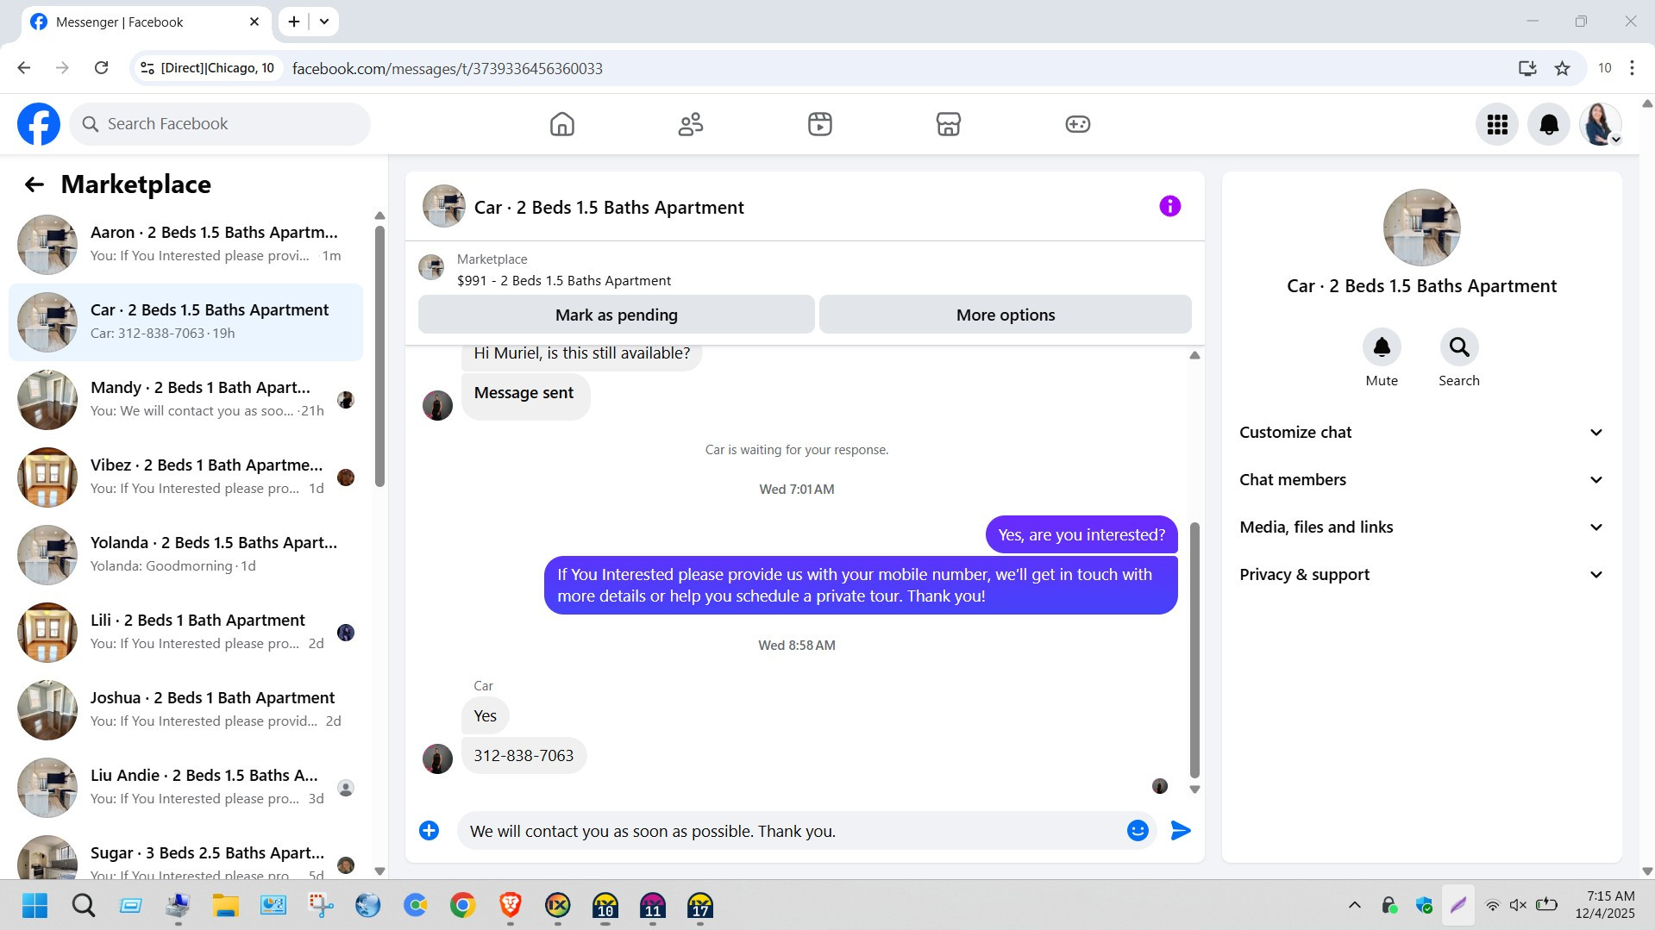Open conversation information purple icon
This screenshot has height=930, width=1655.
tap(1169, 206)
